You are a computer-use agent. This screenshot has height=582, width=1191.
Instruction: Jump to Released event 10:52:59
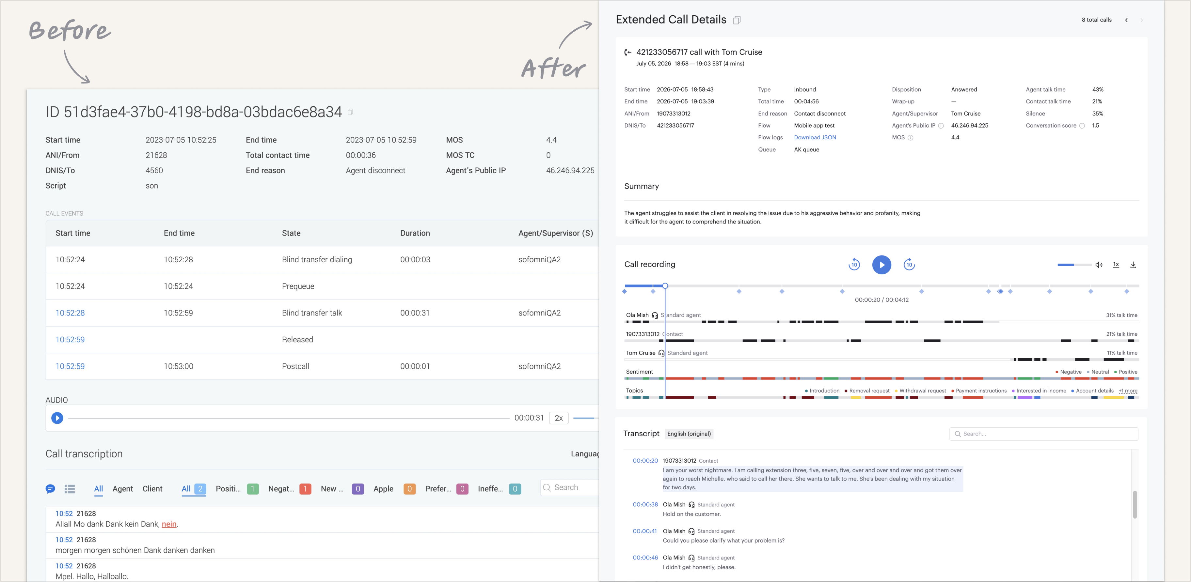[70, 340]
